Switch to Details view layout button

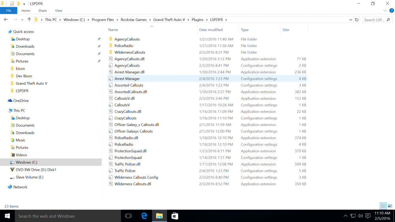tap(383, 206)
